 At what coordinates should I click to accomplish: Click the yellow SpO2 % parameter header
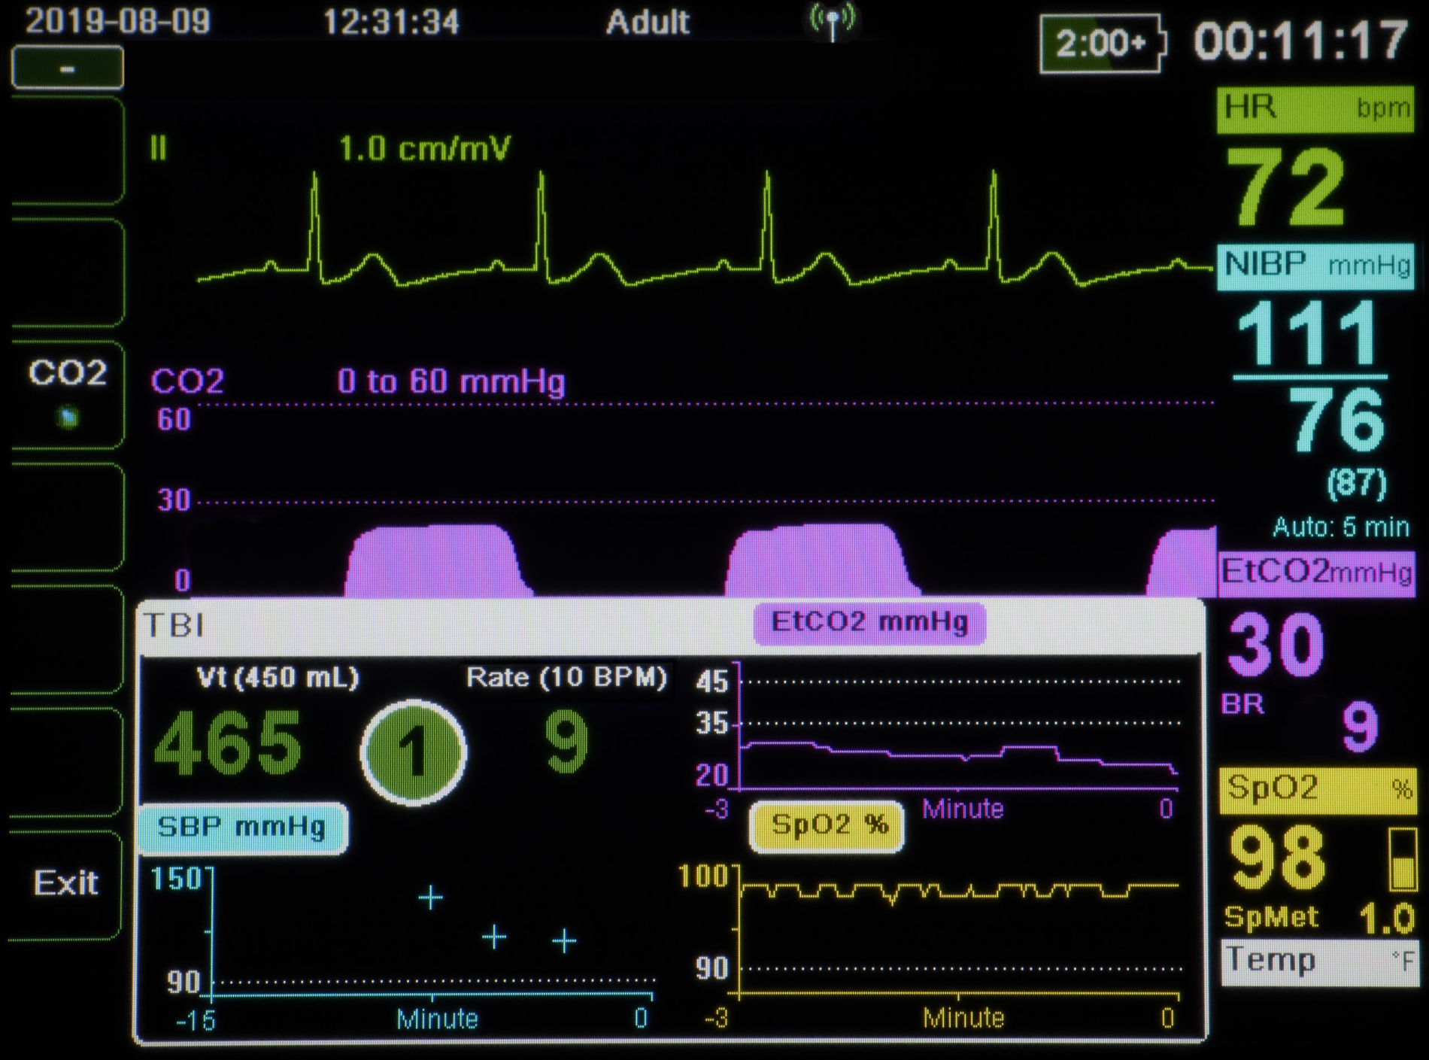(1317, 790)
